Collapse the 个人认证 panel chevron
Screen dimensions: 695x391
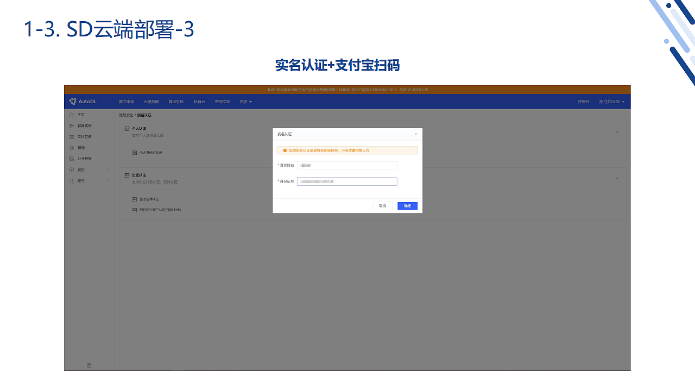[617, 132]
